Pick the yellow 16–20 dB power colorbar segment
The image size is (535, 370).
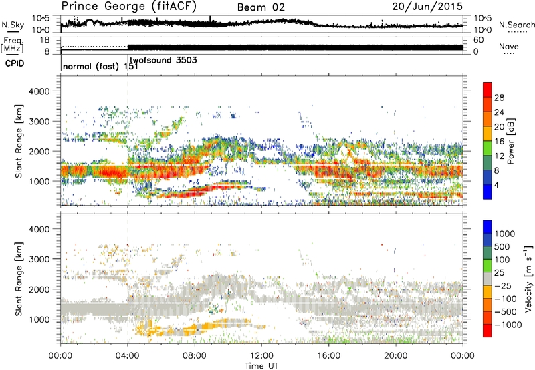488,134
